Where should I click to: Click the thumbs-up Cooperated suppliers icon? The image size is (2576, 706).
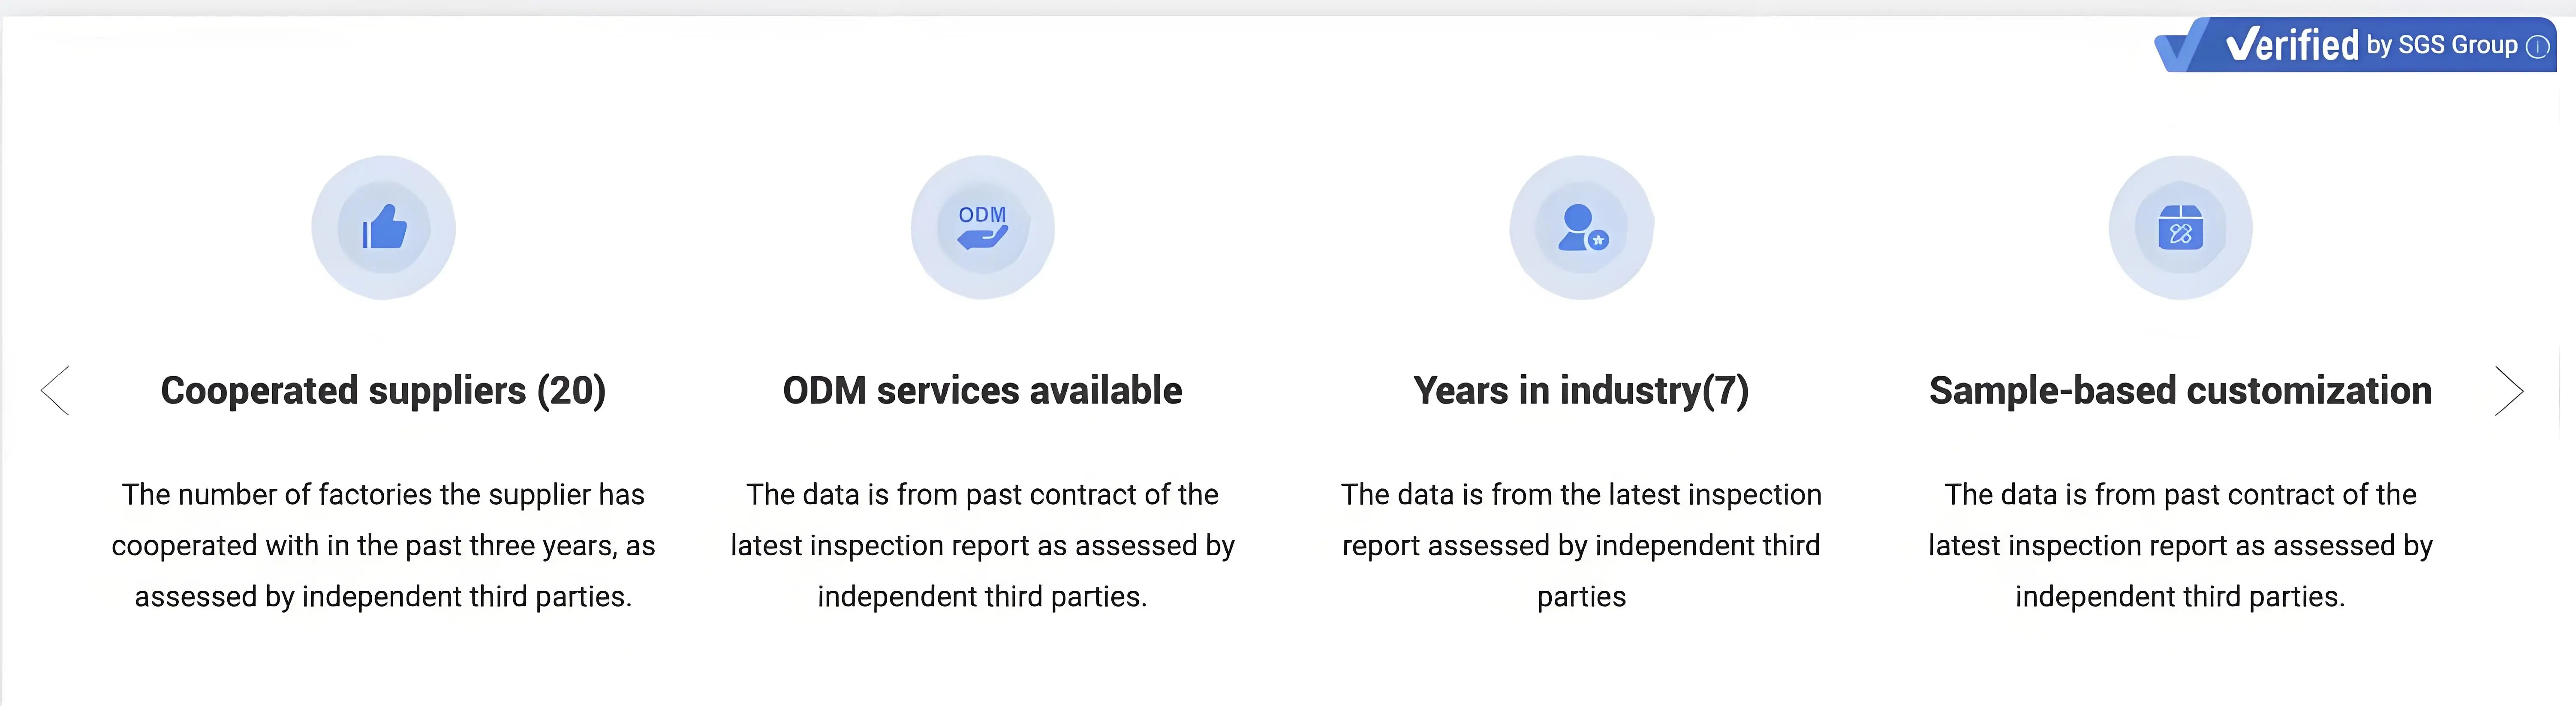[x=384, y=227]
